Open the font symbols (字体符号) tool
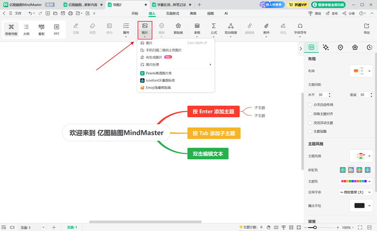Viewport: 377px width, 231px height. pos(300,29)
